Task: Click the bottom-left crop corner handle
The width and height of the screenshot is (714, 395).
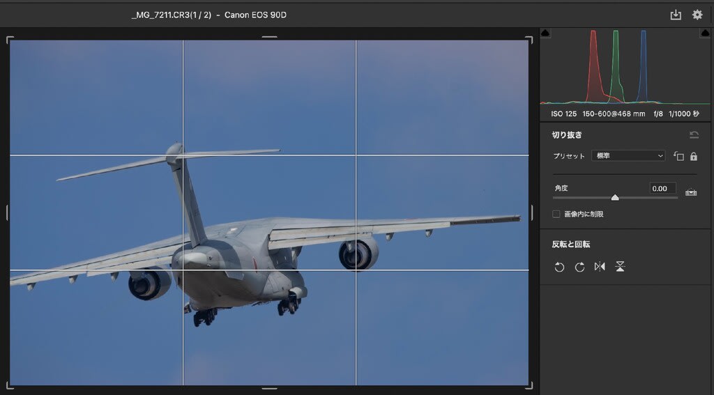Action: (10, 385)
